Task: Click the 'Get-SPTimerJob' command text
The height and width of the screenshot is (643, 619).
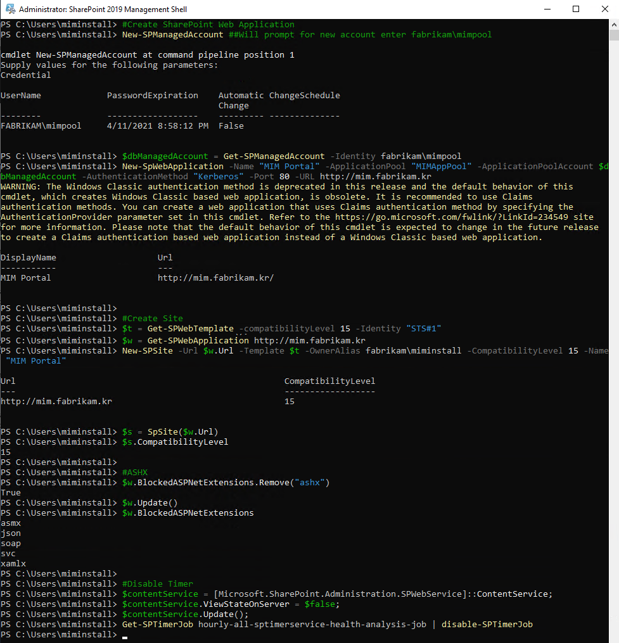Action: (x=158, y=625)
